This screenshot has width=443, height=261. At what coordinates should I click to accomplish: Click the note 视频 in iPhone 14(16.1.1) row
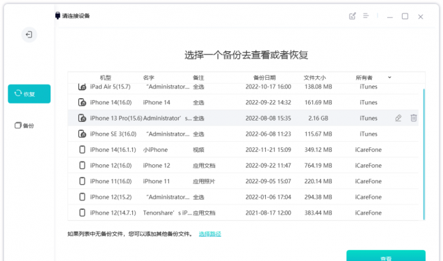(x=198, y=150)
